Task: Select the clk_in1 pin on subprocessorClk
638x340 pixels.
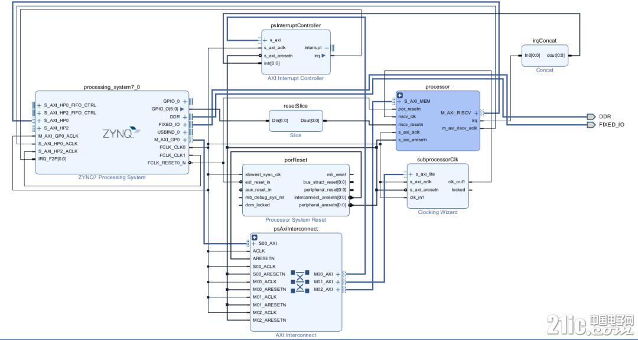Action: (x=416, y=197)
